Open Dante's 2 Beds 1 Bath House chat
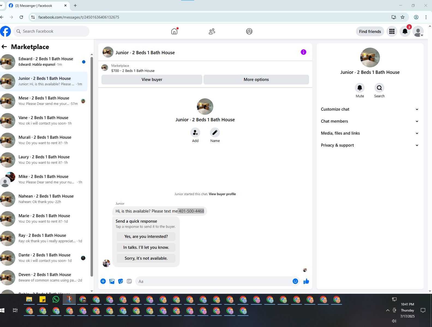Viewport: 432px width, 327px height. click(44, 258)
